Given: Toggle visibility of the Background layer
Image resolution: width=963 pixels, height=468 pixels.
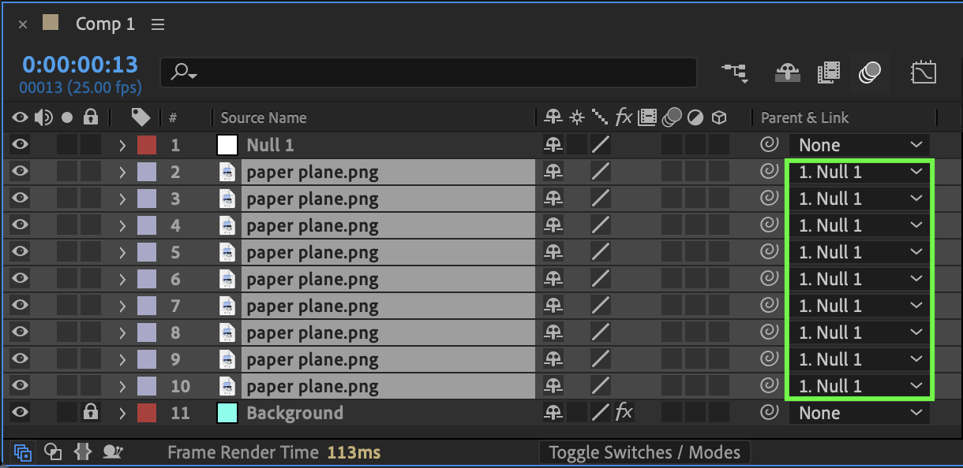Looking at the screenshot, I should [21, 413].
